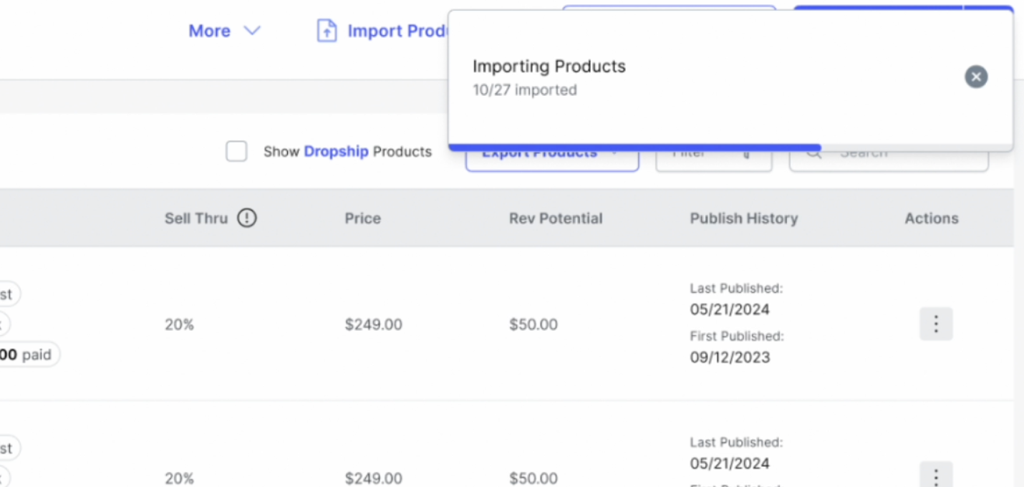The height and width of the screenshot is (487, 1024).
Task: Expand the More menu
Action: tap(209, 31)
